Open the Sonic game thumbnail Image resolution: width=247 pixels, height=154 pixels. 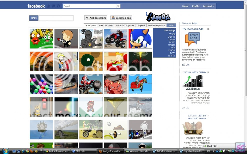click(140, 39)
